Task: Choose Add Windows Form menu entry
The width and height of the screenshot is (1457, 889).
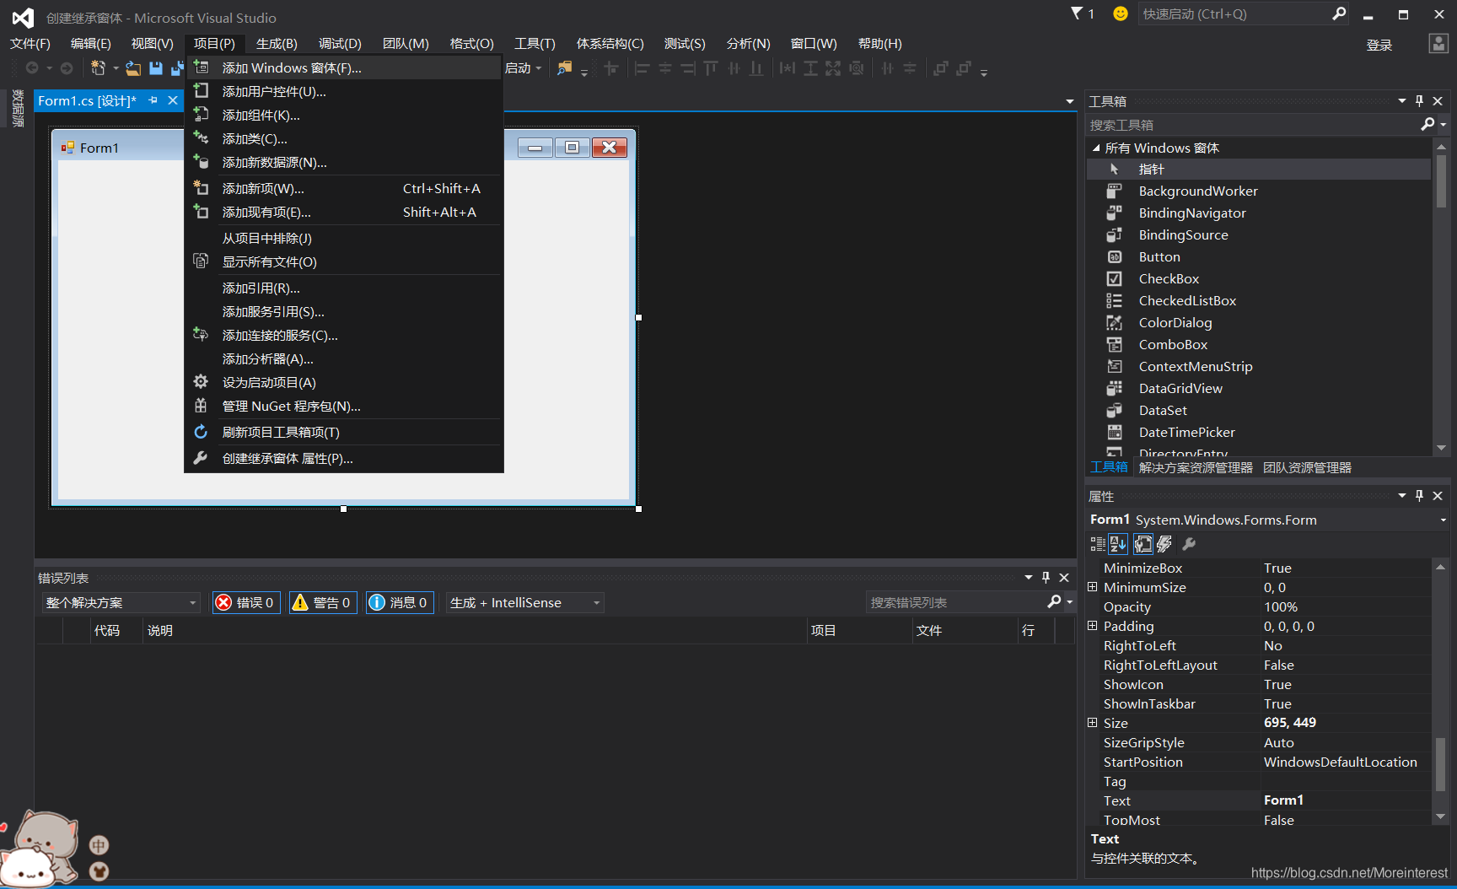Action: [344, 67]
